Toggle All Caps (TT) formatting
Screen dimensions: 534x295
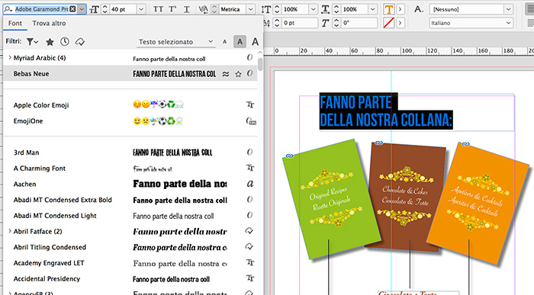tap(158, 9)
